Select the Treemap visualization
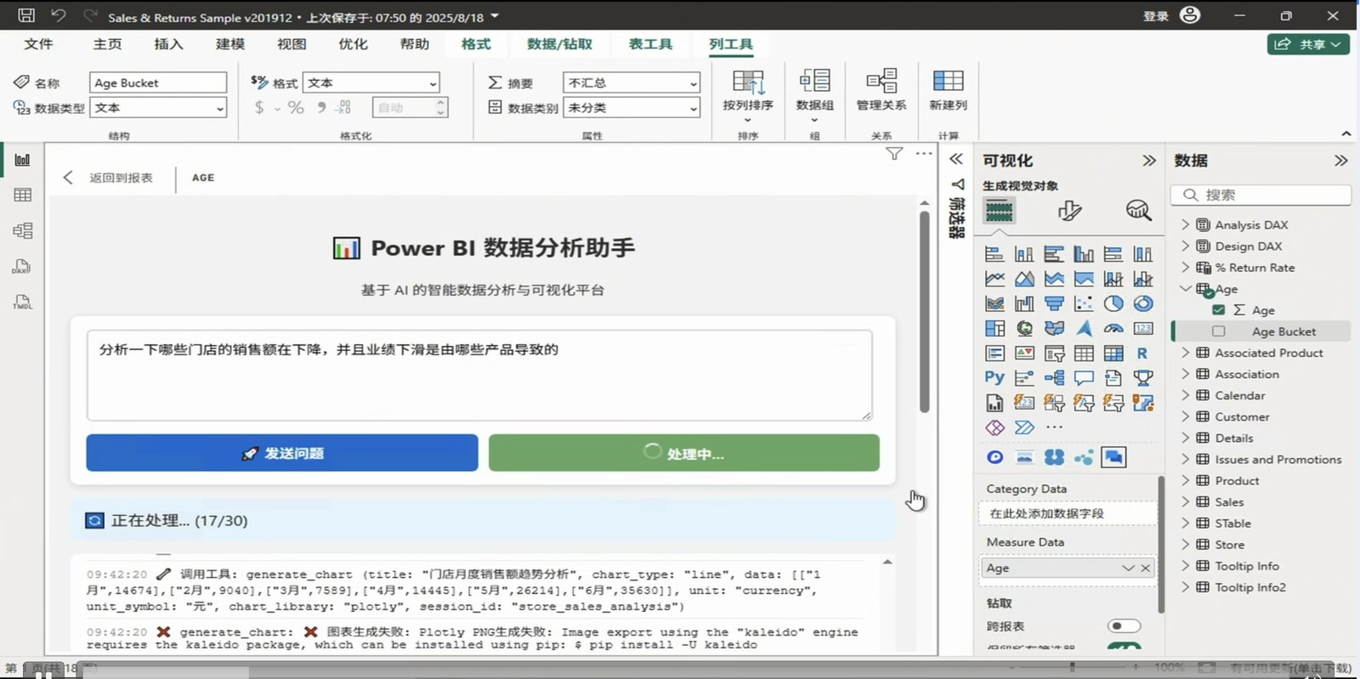 (994, 328)
